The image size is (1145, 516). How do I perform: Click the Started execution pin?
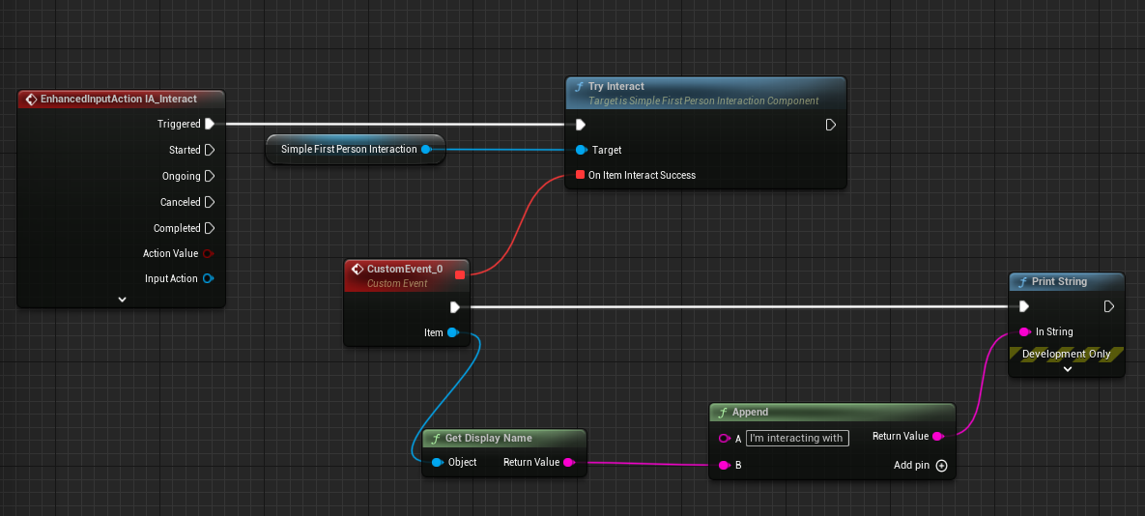point(209,150)
